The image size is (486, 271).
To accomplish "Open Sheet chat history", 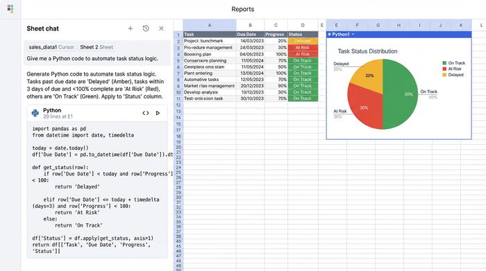I will pyautogui.click(x=146, y=28).
